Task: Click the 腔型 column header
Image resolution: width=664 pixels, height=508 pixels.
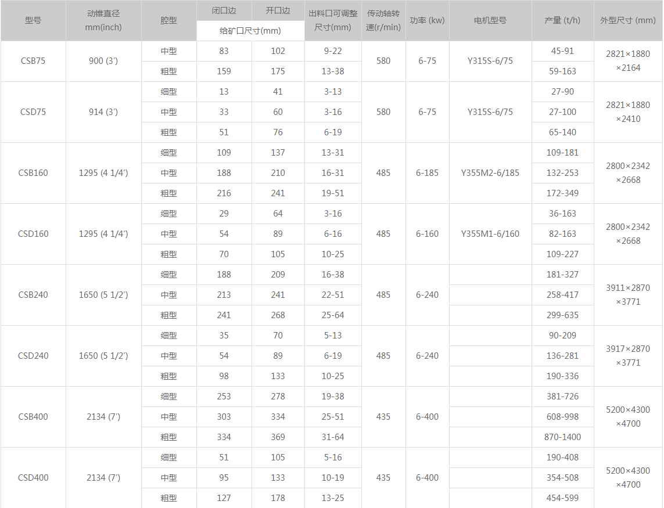Action: (168, 20)
